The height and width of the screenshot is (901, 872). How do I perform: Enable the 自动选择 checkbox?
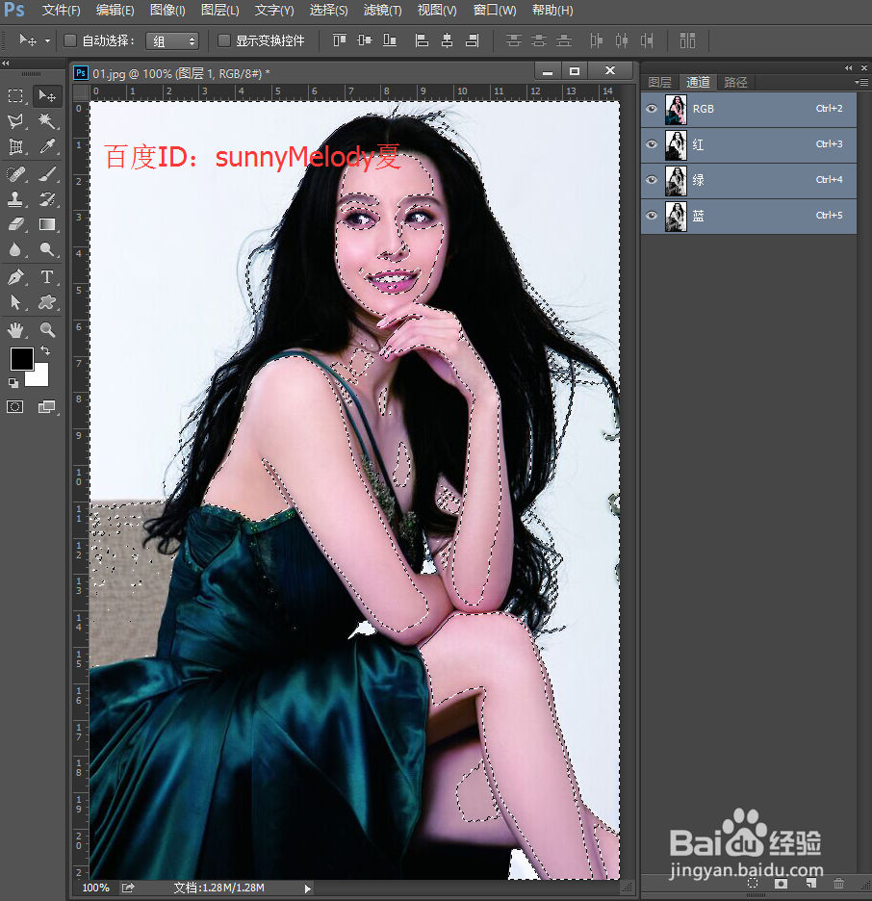pos(70,40)
